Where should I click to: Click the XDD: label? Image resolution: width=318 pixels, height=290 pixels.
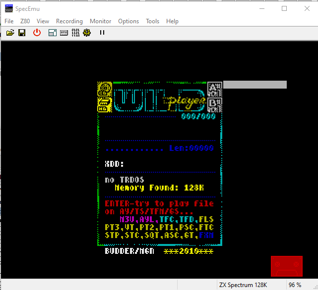point(114,164)
